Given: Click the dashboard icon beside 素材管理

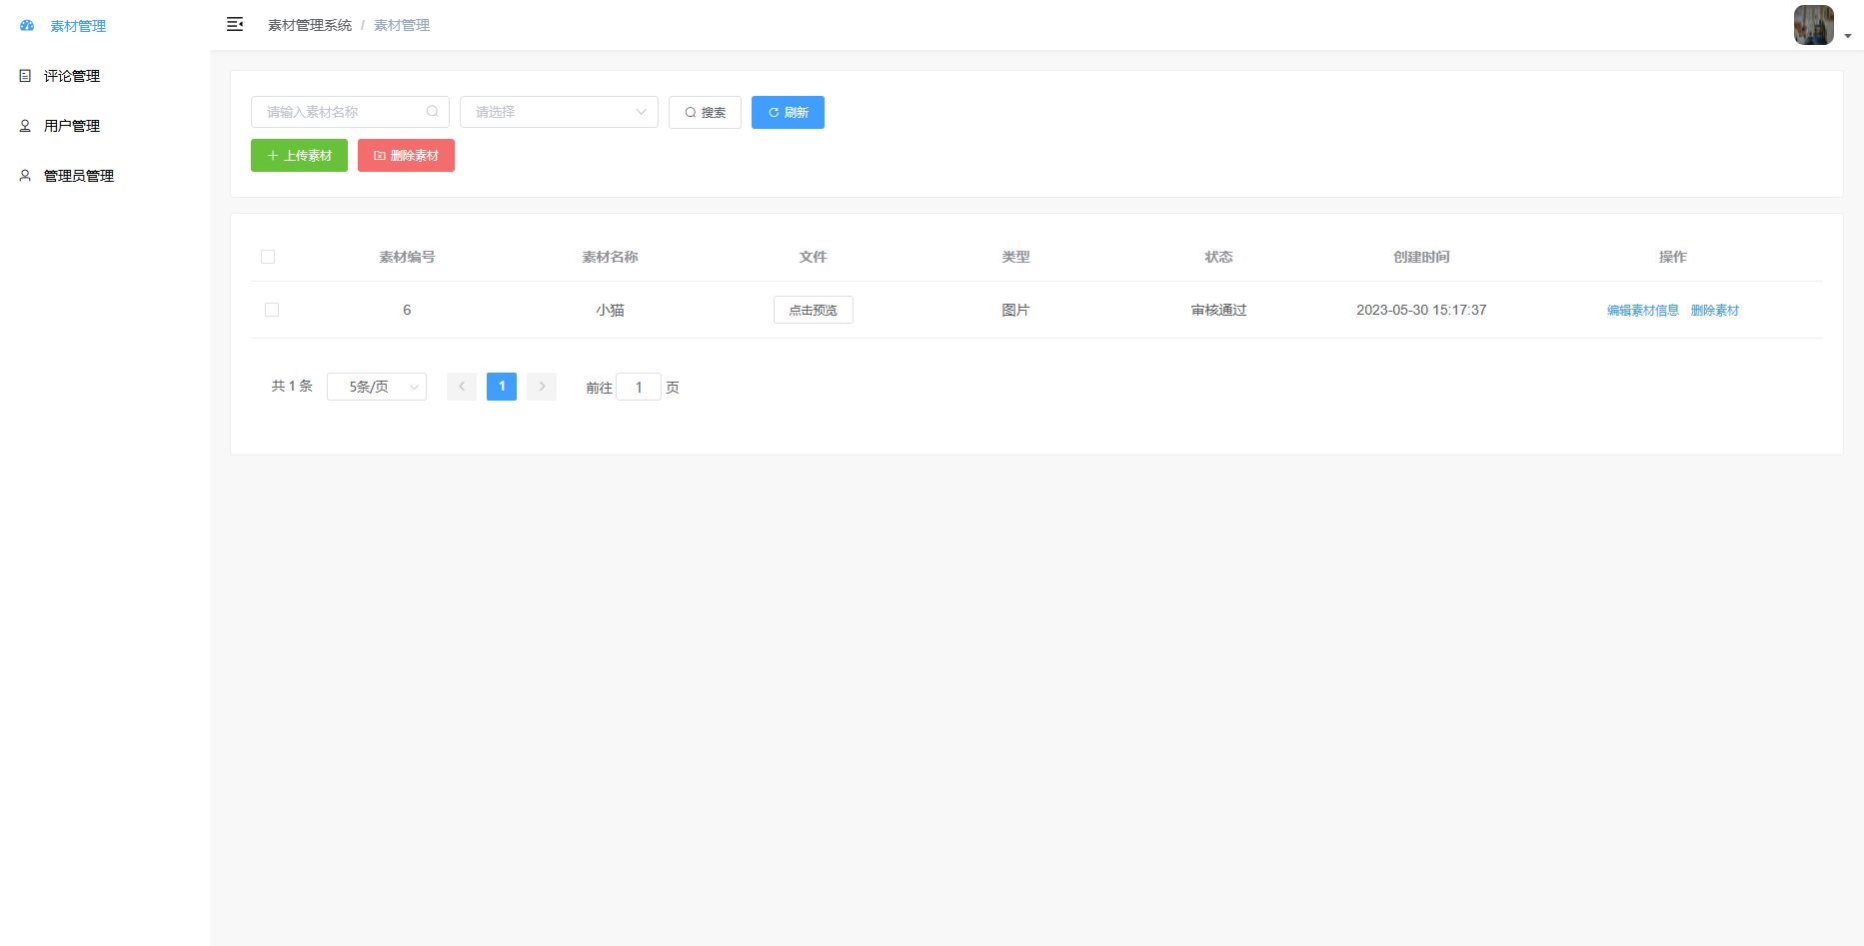Looking at the screenshot, I should pyautogui.click(x=27, y=26).
